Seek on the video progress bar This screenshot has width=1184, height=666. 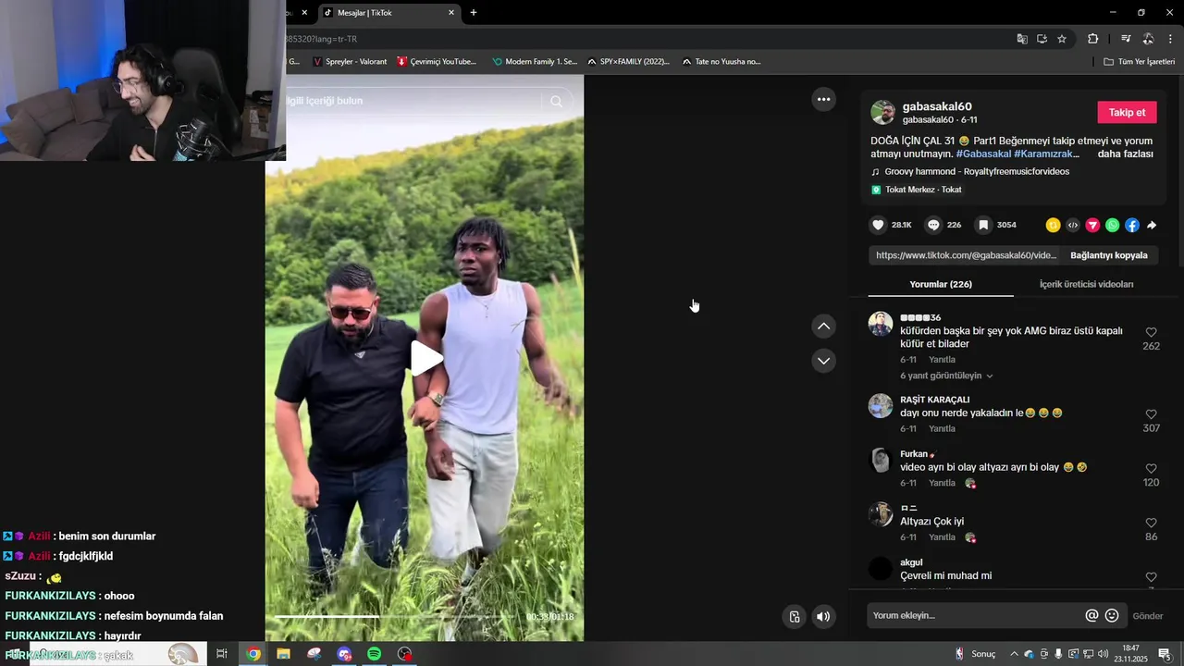396,617
